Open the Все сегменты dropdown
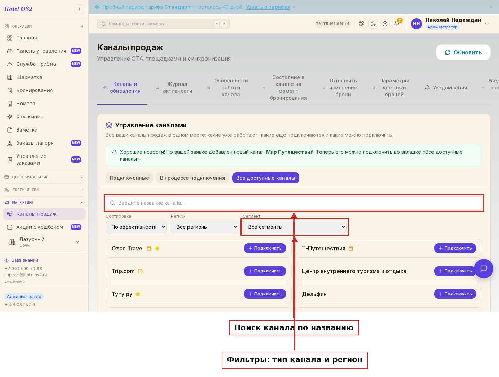The image size is (499, 377). click(295, 227)
